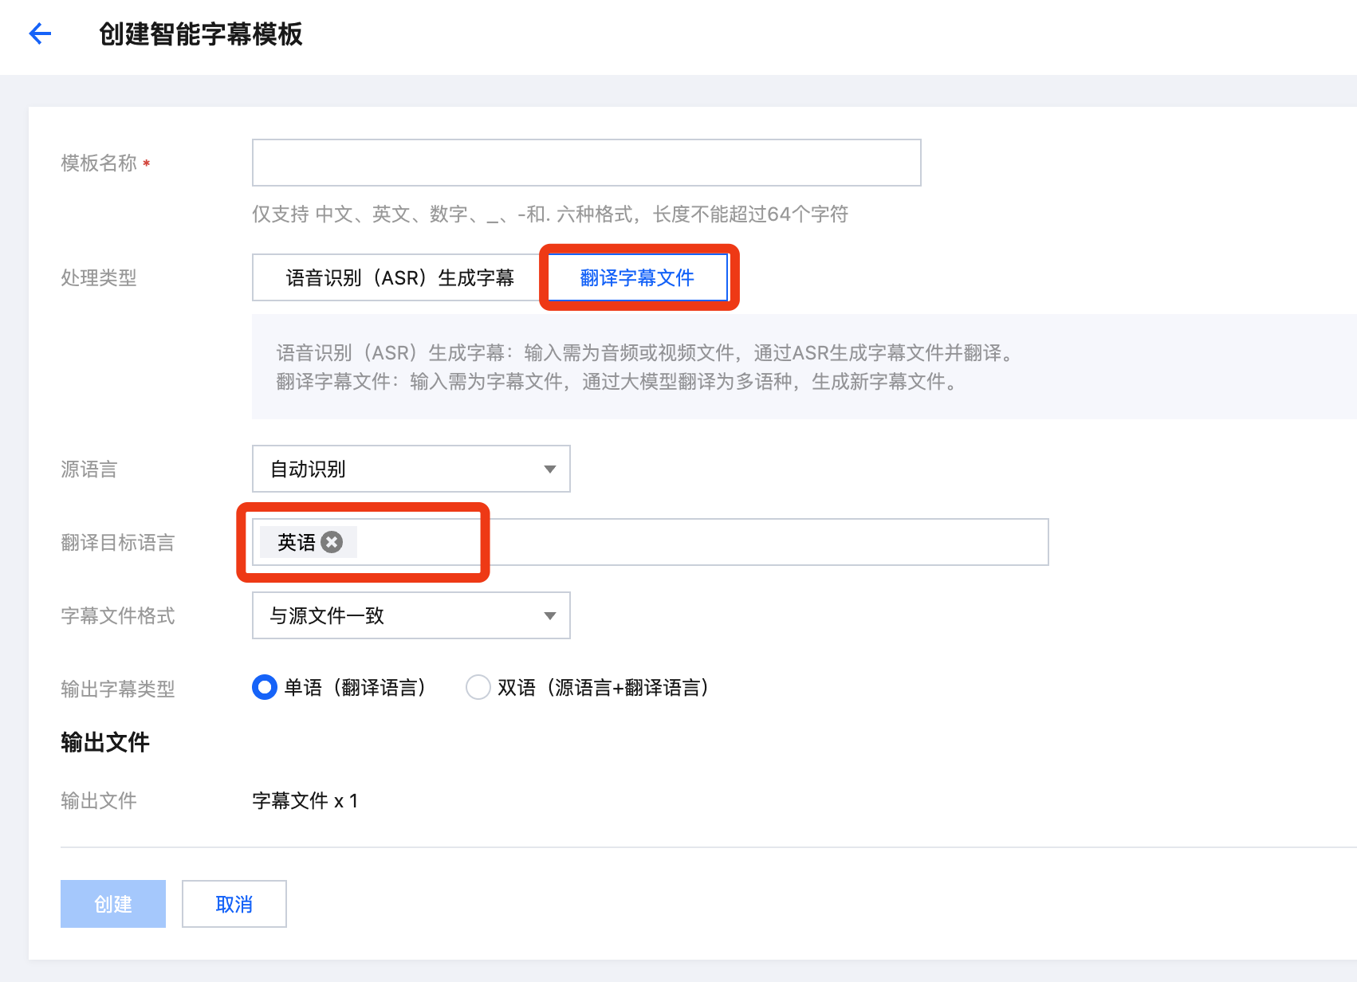
Task: Click the 单语（翻译语言）option label
Action: 355,687
